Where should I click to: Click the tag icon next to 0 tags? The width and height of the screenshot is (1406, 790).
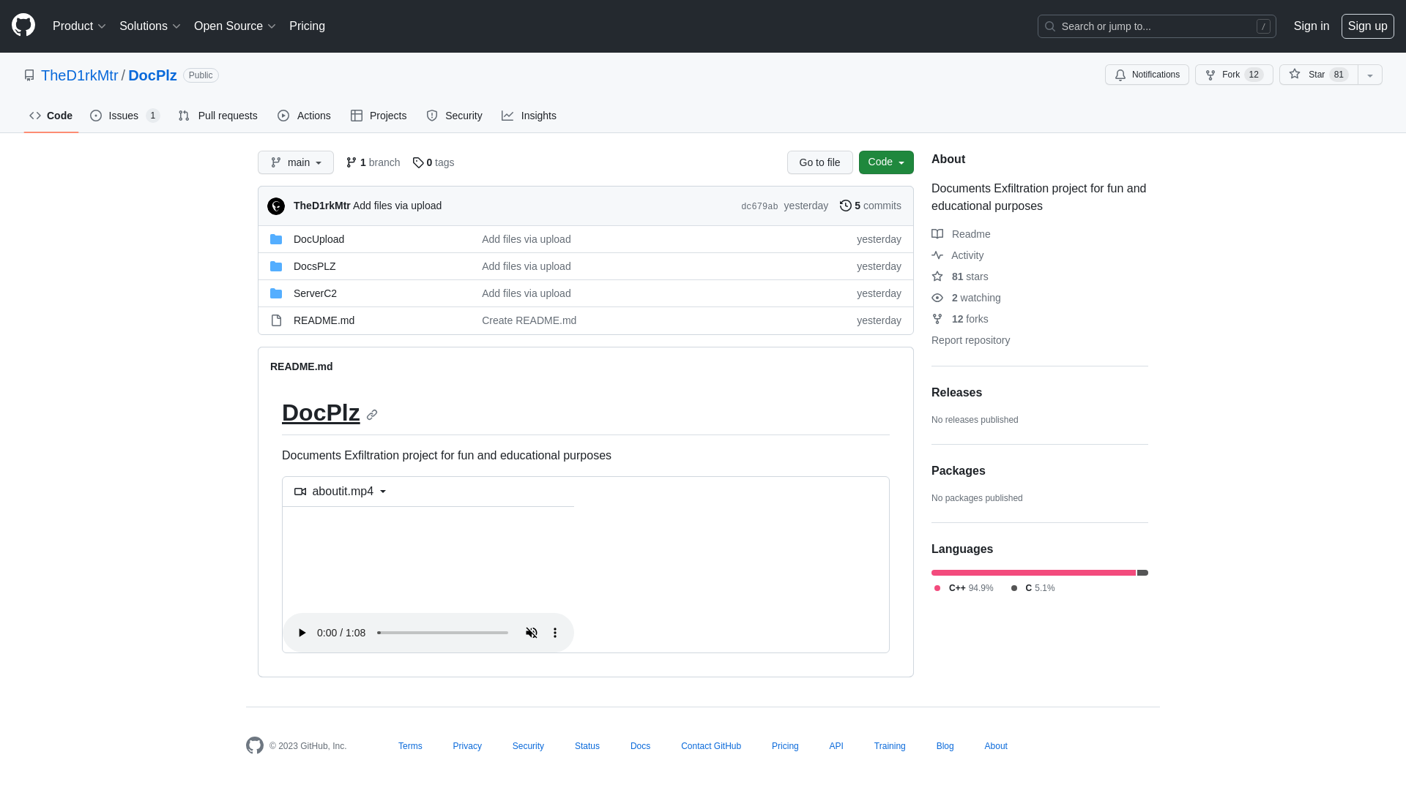coord(418,162)
